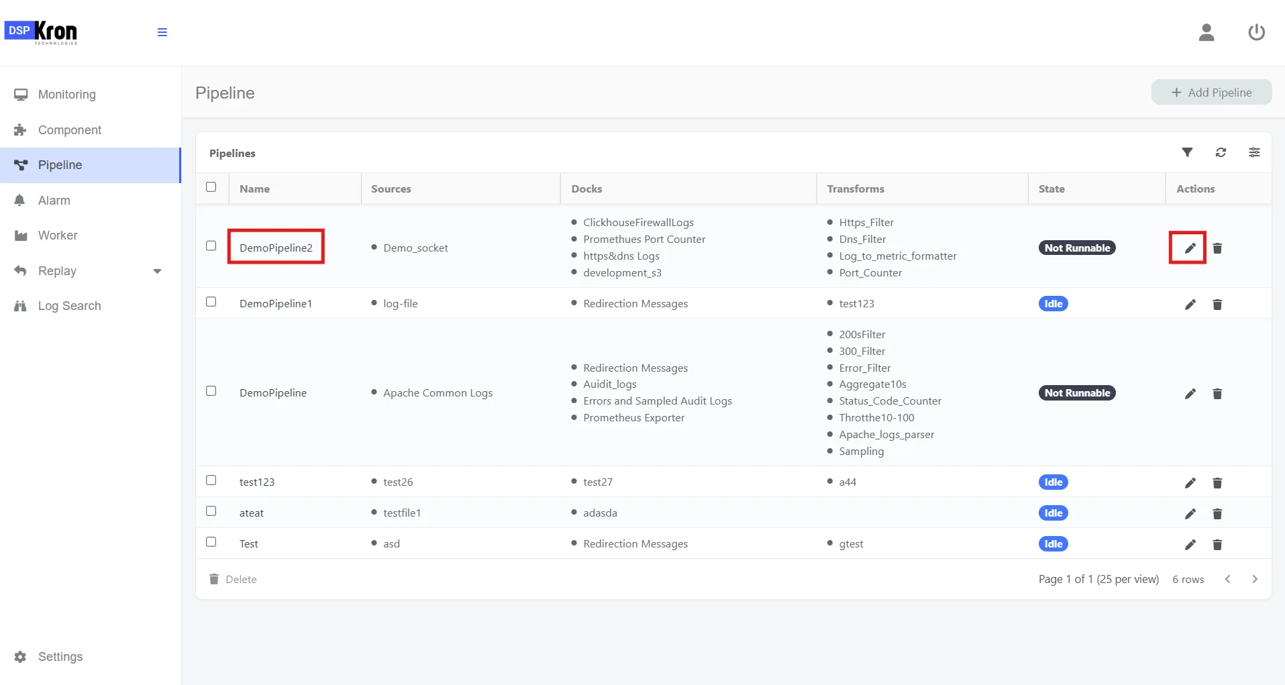Select the Test row checkbox
Viewport: 1285px width, 685px height.
(211, 542)
